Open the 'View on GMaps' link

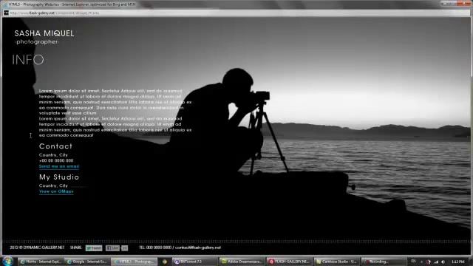(x=56, y=191)
